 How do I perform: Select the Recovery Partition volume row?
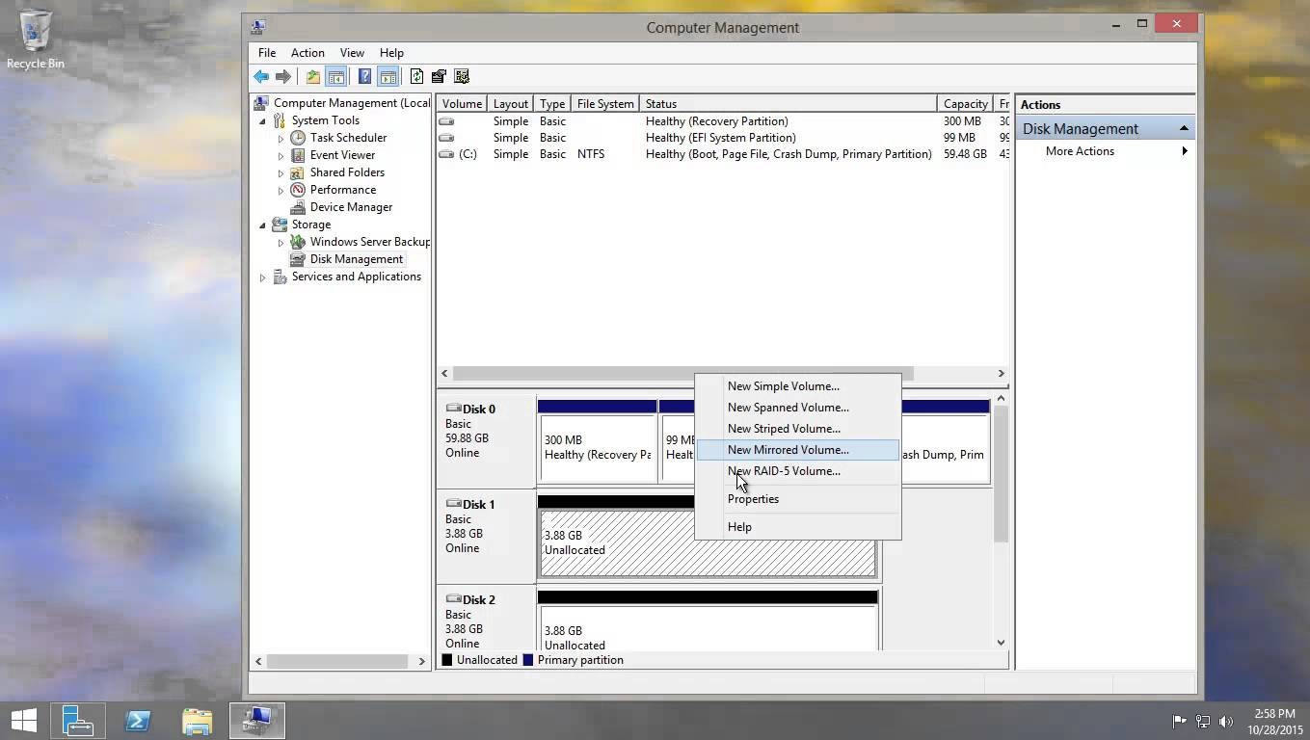(x=723, y=121)
